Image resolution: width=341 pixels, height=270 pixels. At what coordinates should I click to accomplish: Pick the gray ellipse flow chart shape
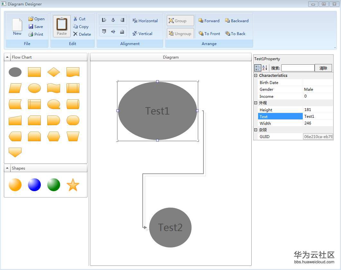coord(15,72)
